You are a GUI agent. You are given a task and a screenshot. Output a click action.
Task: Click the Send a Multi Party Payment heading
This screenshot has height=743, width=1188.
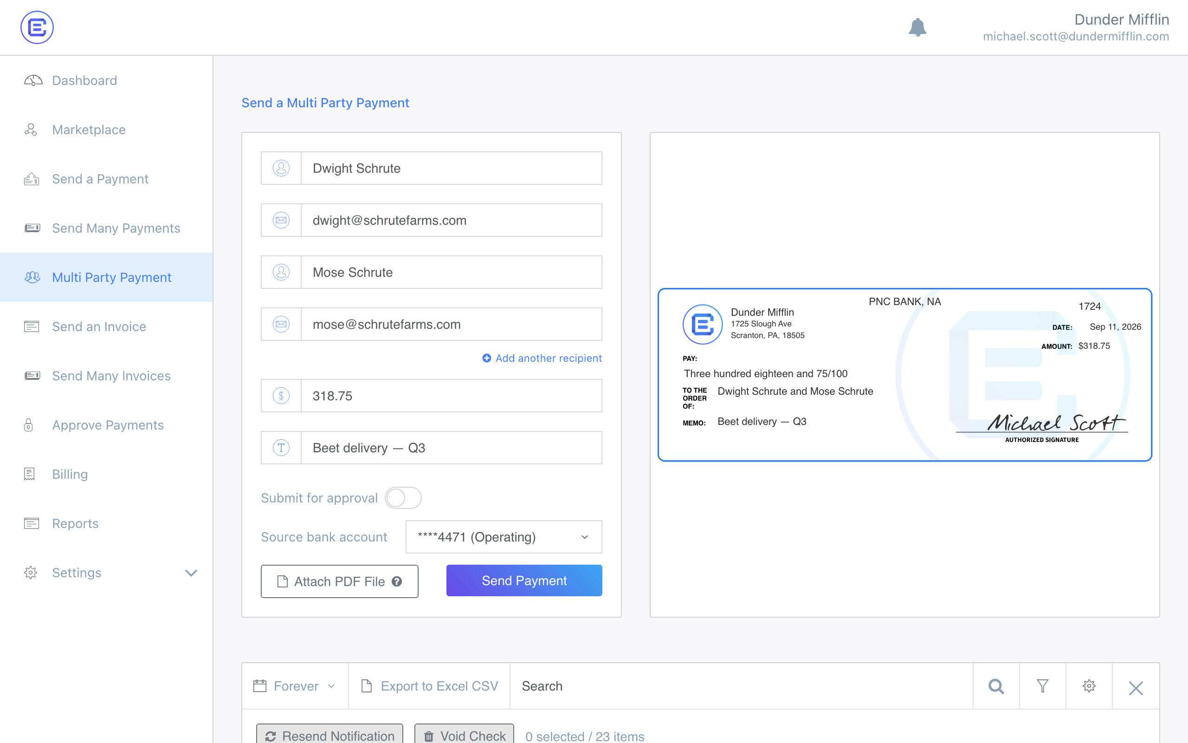(325, 103)
